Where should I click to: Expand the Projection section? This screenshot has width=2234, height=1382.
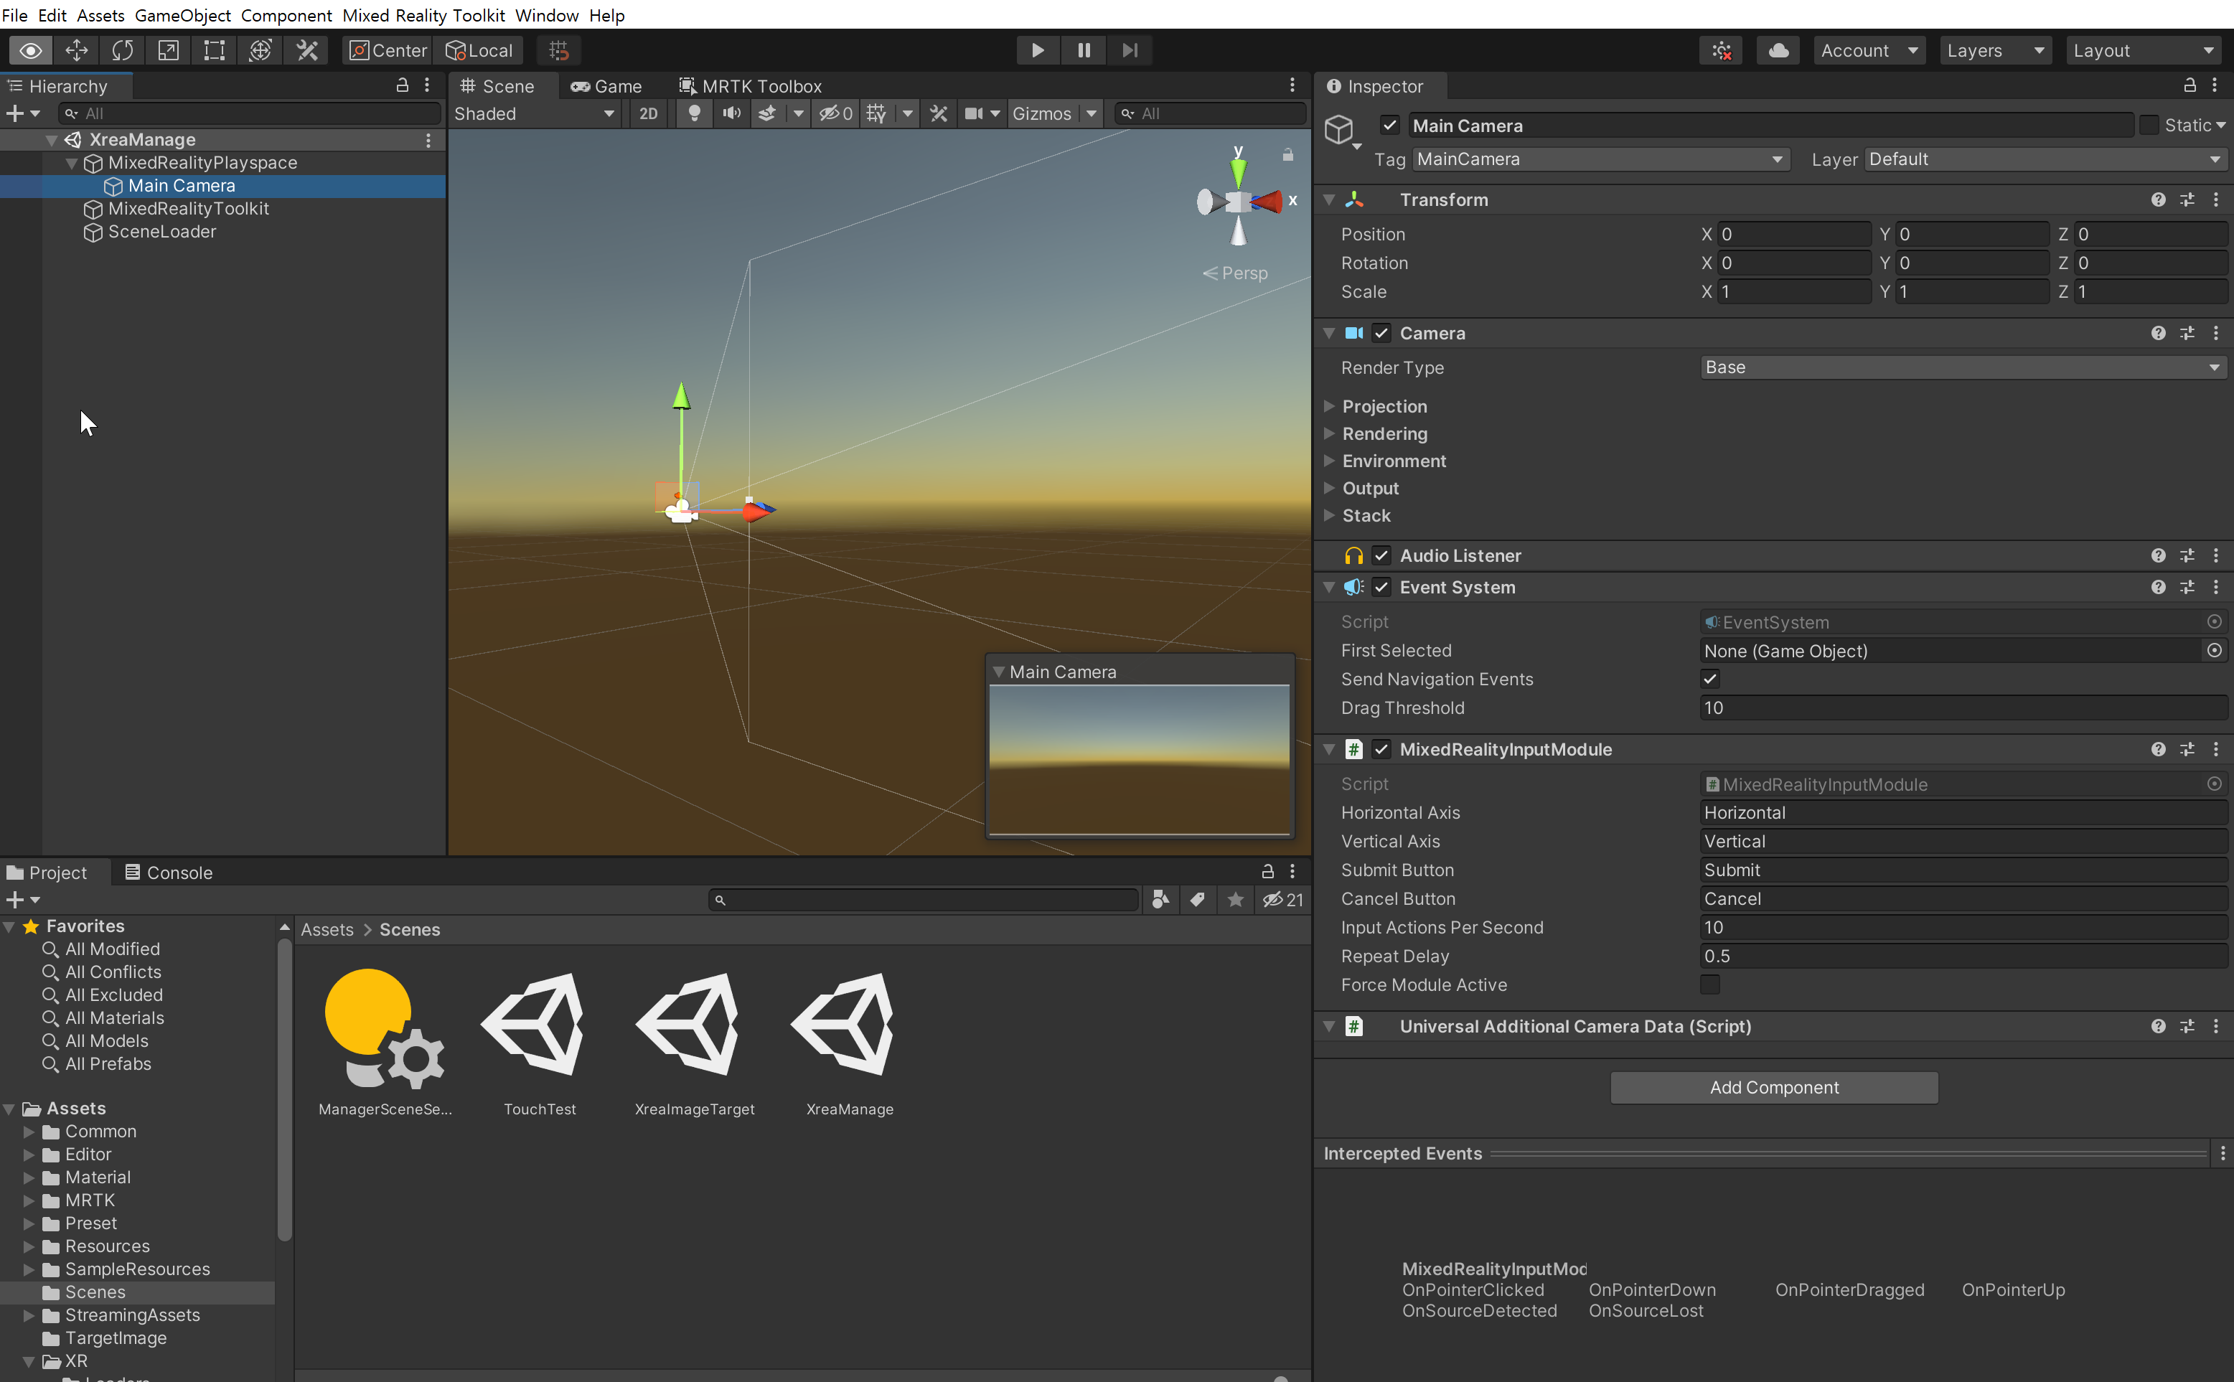click(1384, 406)
